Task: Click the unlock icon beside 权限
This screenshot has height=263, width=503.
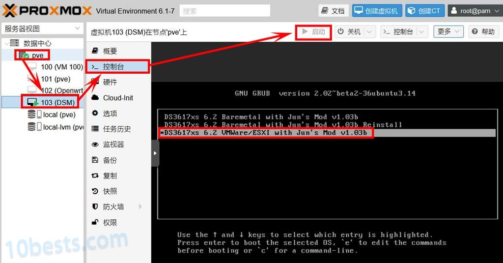Action: pos(95,223)
